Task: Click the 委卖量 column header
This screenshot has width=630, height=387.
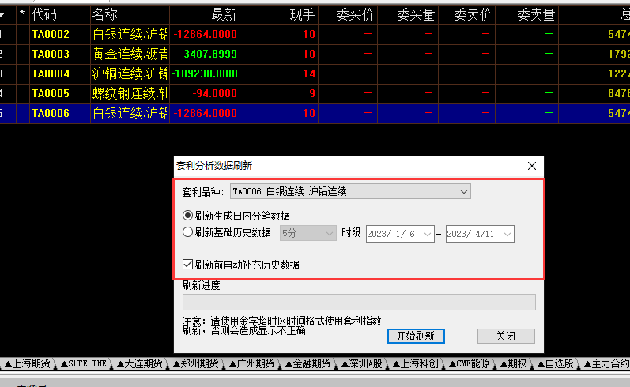Action: (527, 15)
